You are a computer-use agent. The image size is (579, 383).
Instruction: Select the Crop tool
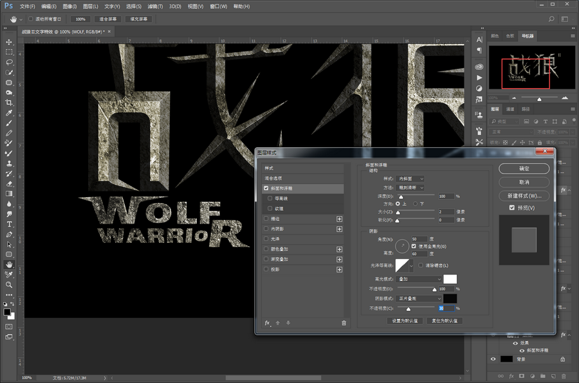click(9, 103)
